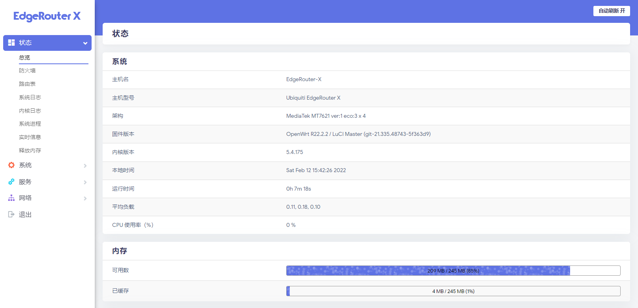Viewport: 638px width, 308px height.
Task: Click the uptime value 0h 7m 18s
Action: pos(298,189)
